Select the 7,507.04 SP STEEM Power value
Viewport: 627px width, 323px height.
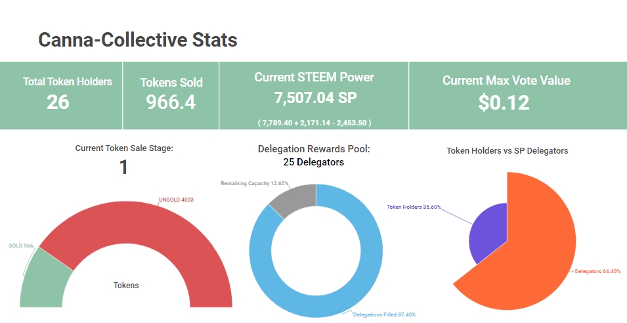314,98
